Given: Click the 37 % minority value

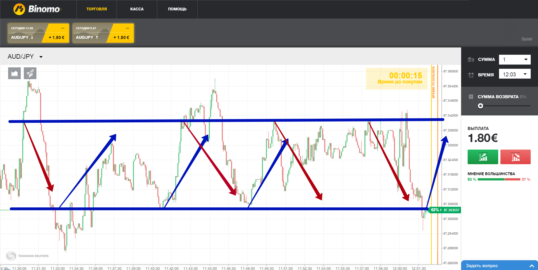Looking at the screenshot, I should pyautogui.click(x=526, y=179).
